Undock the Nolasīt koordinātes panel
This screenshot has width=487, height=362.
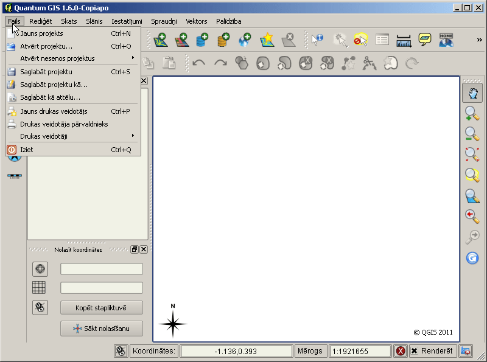[x=134, y=249]
